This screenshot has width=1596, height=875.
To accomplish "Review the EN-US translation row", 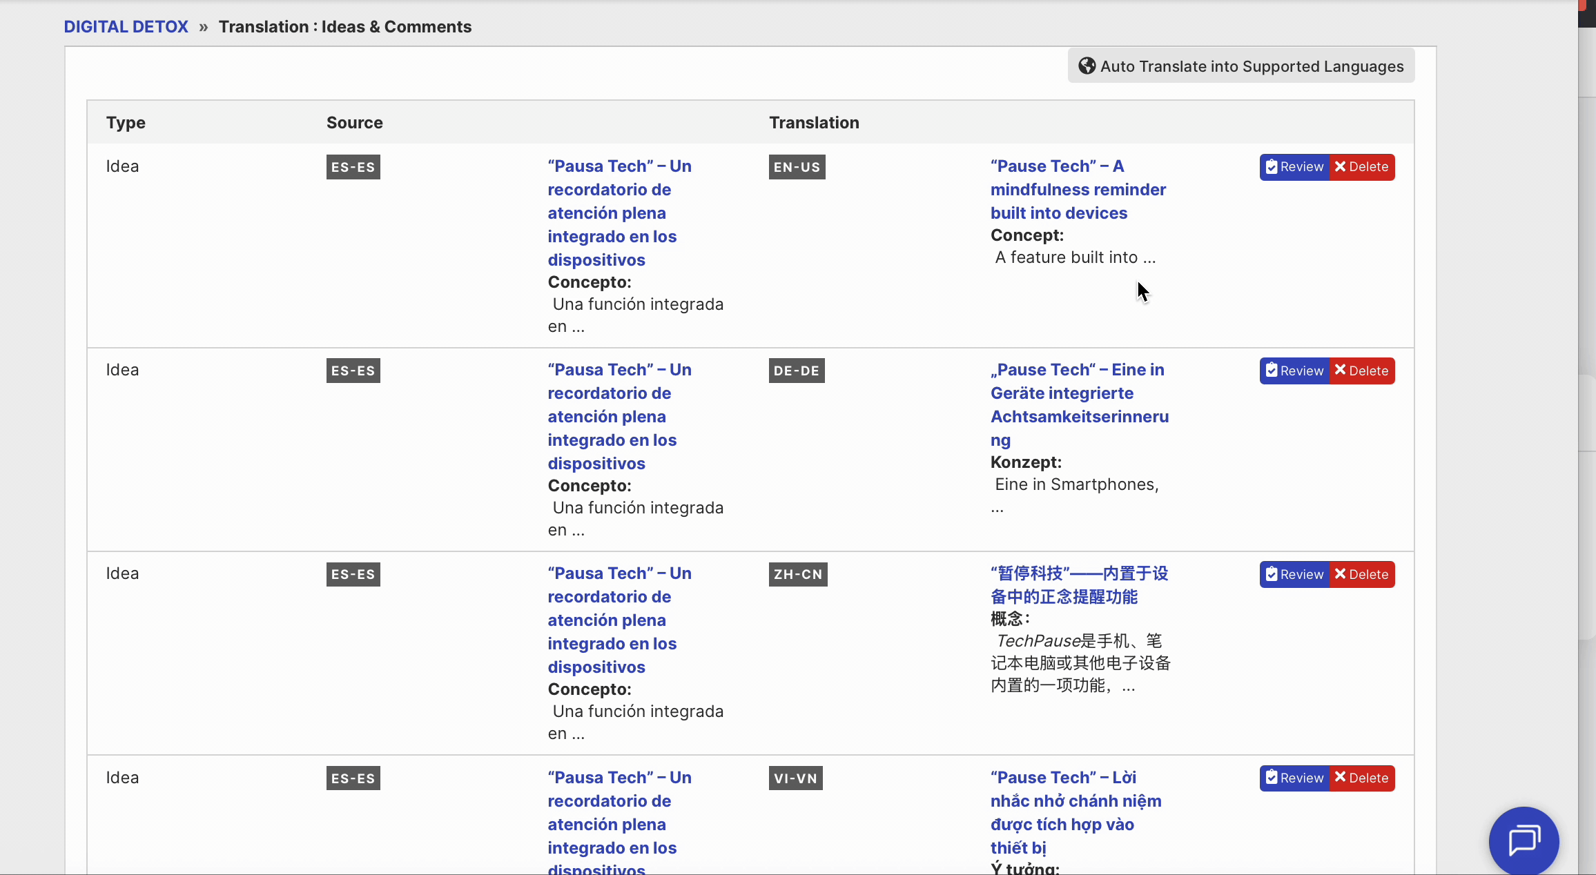I will click(1294, 167).
